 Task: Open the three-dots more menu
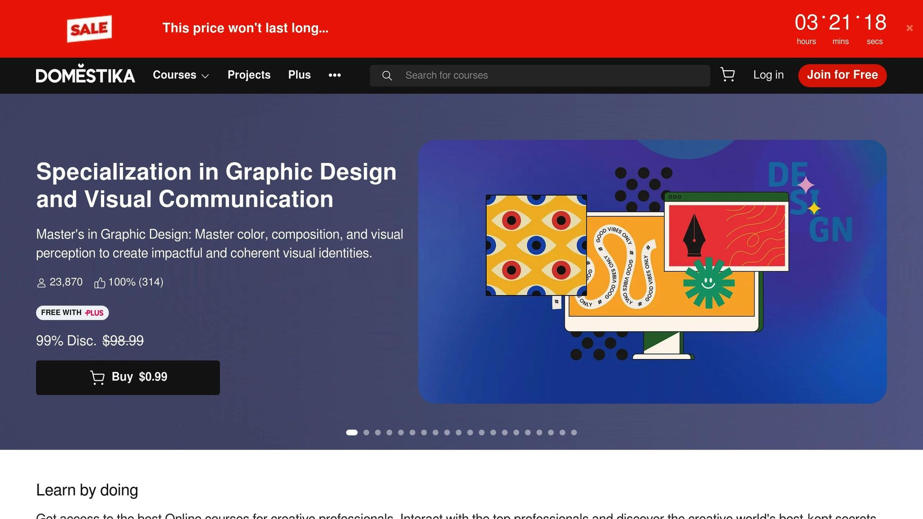pyautogui.click(x=334, y=75)
